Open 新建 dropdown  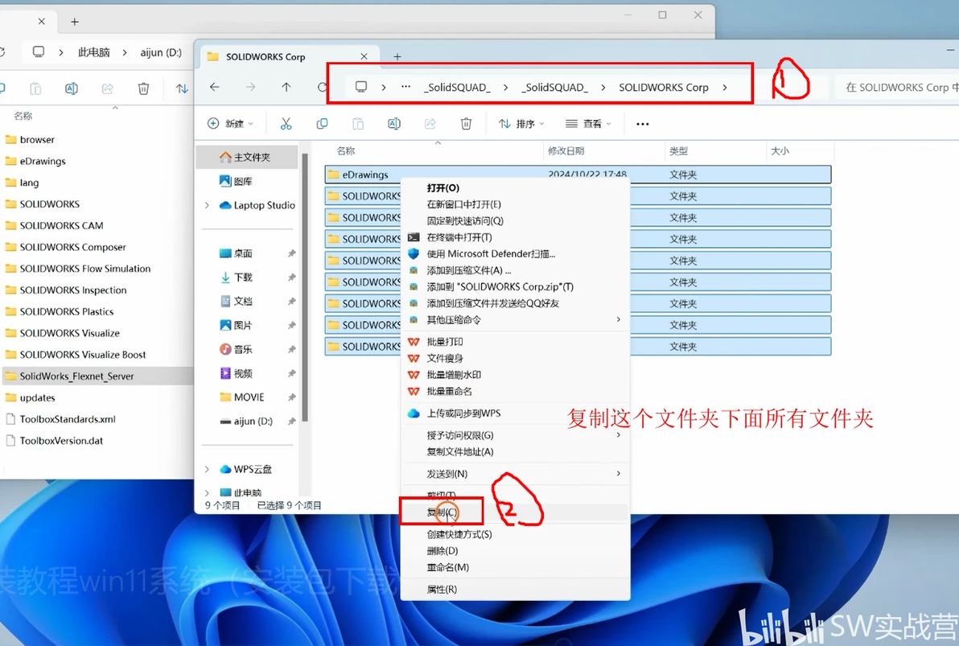point(230,124)
